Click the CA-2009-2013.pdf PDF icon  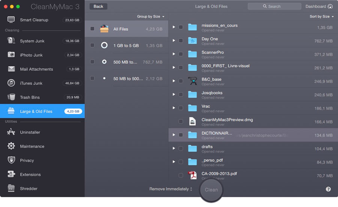click(192, 175)
